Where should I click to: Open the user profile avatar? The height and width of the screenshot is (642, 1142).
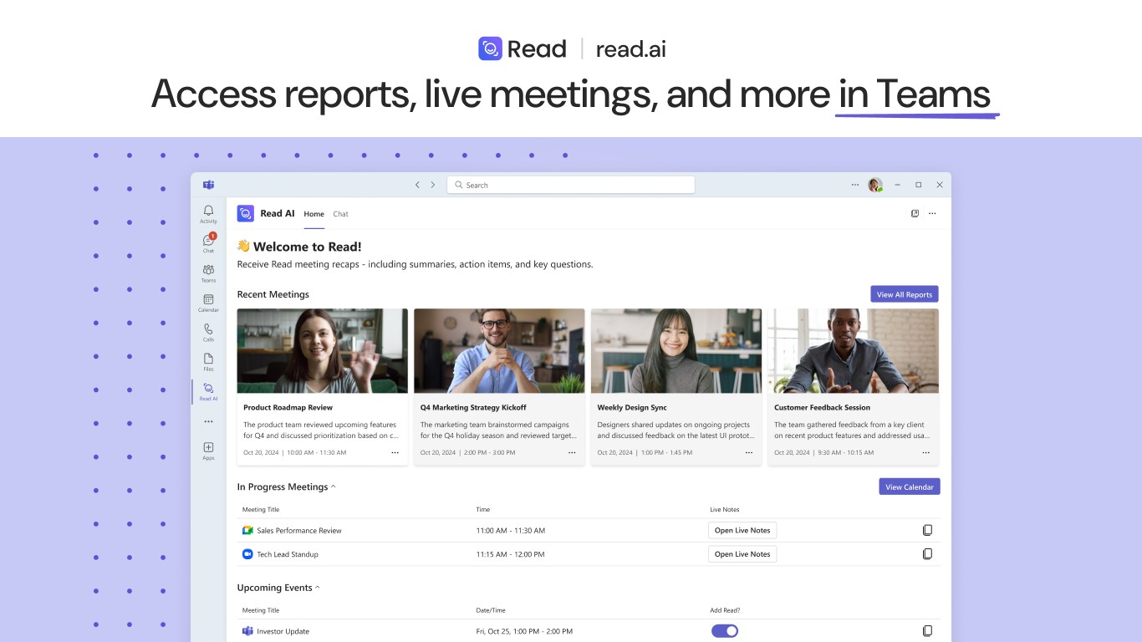coord(875,185)
